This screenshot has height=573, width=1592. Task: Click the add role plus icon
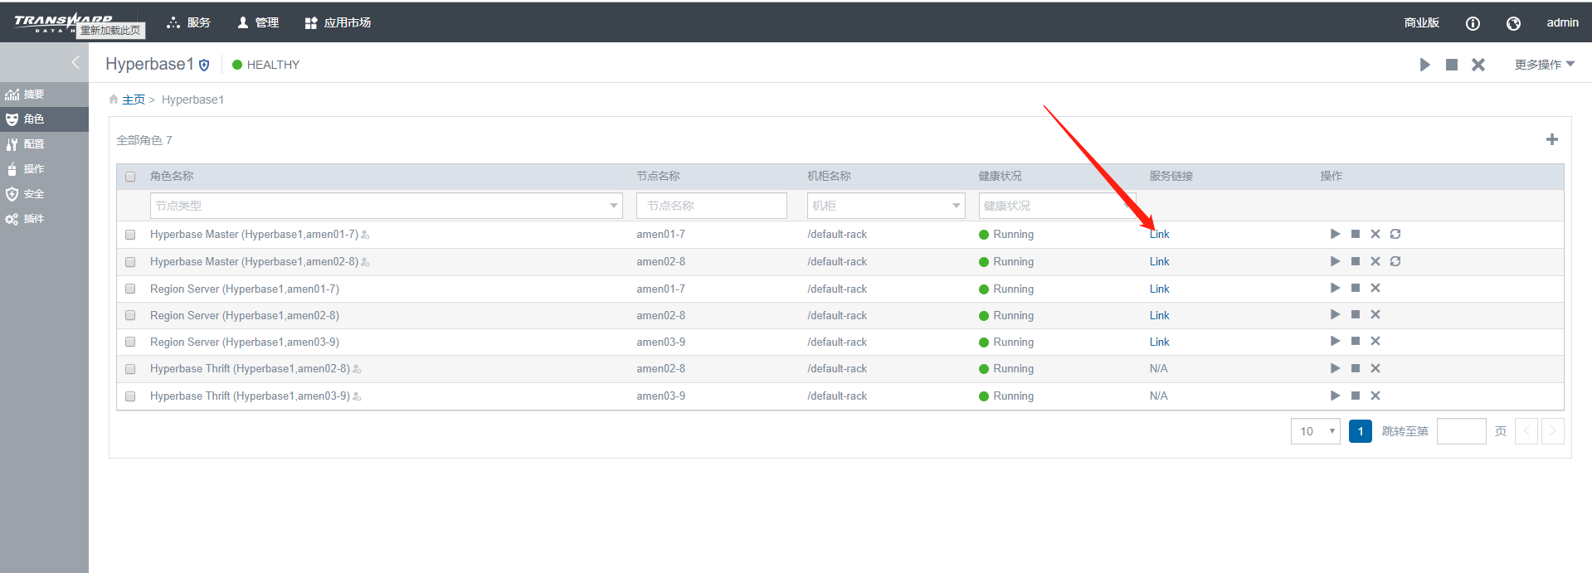[1551, 140]
